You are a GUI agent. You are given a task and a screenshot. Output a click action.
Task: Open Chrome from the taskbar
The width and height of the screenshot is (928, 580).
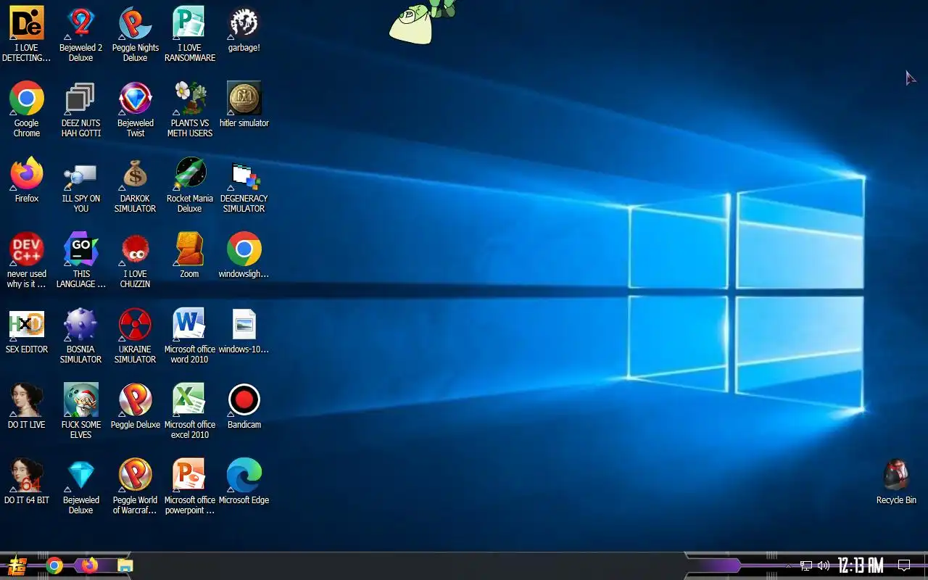click(x=54, y=565)
